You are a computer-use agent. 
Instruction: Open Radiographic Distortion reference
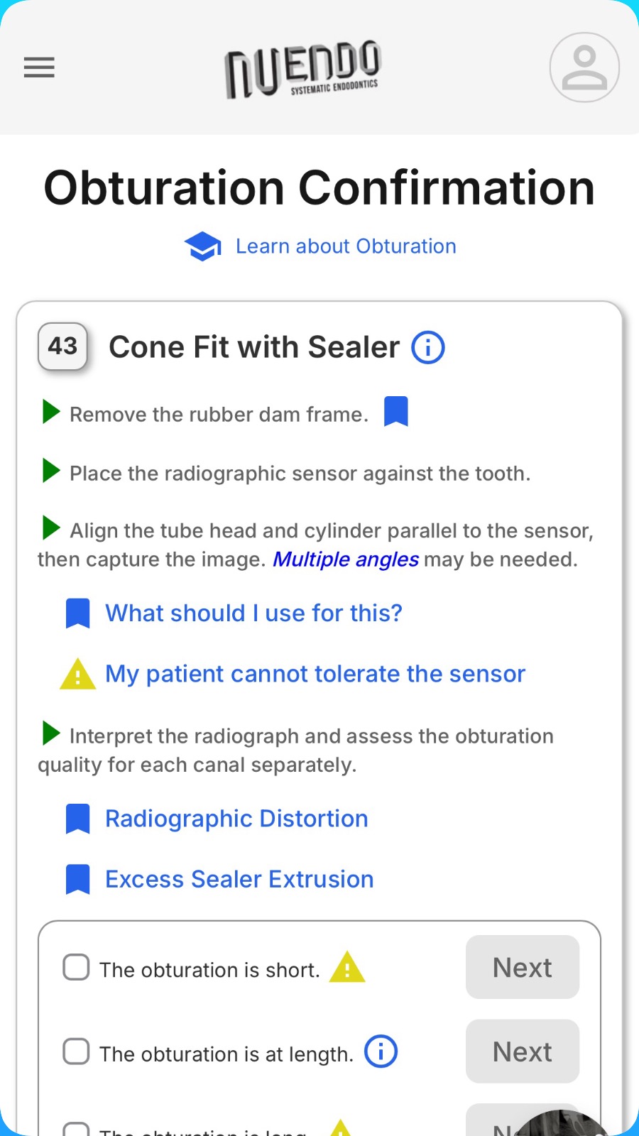tap(236, 819)
